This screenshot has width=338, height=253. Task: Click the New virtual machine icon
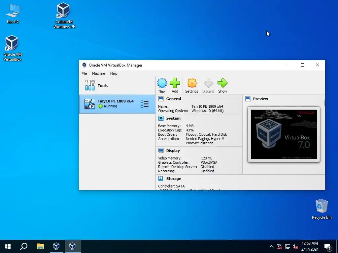162,83
